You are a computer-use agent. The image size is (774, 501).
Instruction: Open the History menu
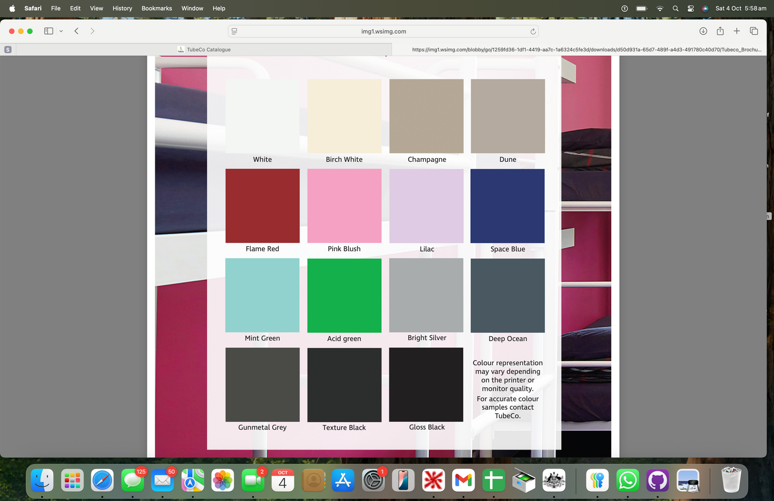(x=122, y=8)
